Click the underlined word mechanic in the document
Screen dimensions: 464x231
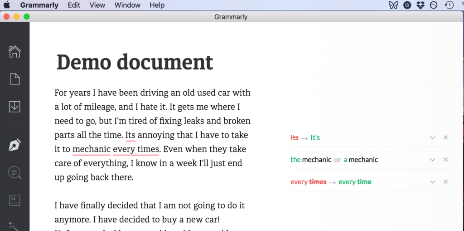coord(92,149)
